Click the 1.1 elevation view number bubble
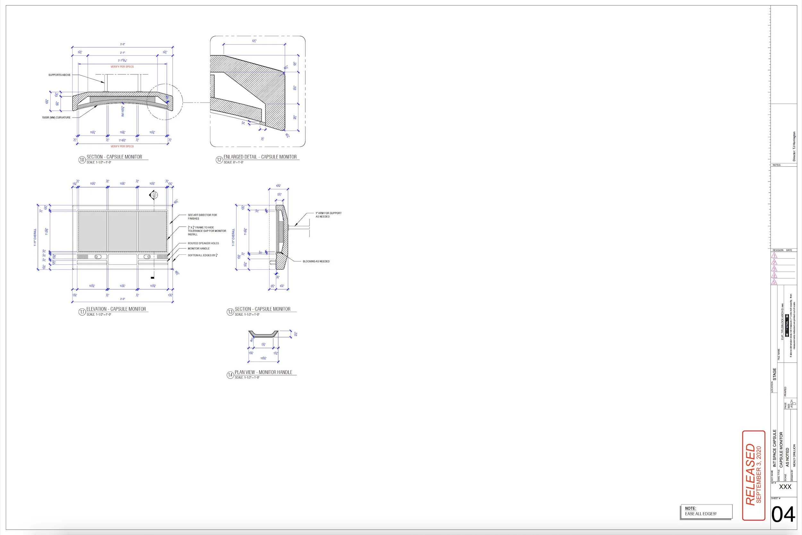 point(82,312)
